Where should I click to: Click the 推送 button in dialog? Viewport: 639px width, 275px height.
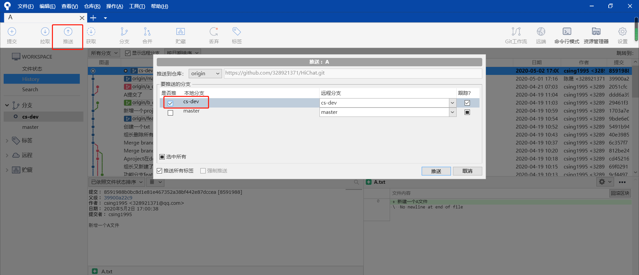[436, 171]
